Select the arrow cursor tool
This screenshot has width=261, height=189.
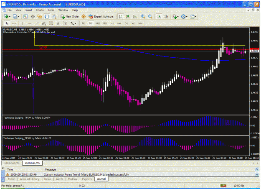point(7,23)
